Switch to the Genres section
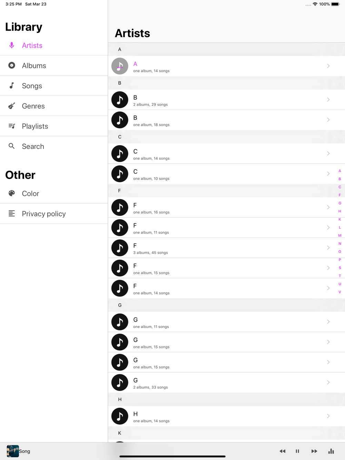The height and width of the screenshot is (460, 345). coord(33,106)
